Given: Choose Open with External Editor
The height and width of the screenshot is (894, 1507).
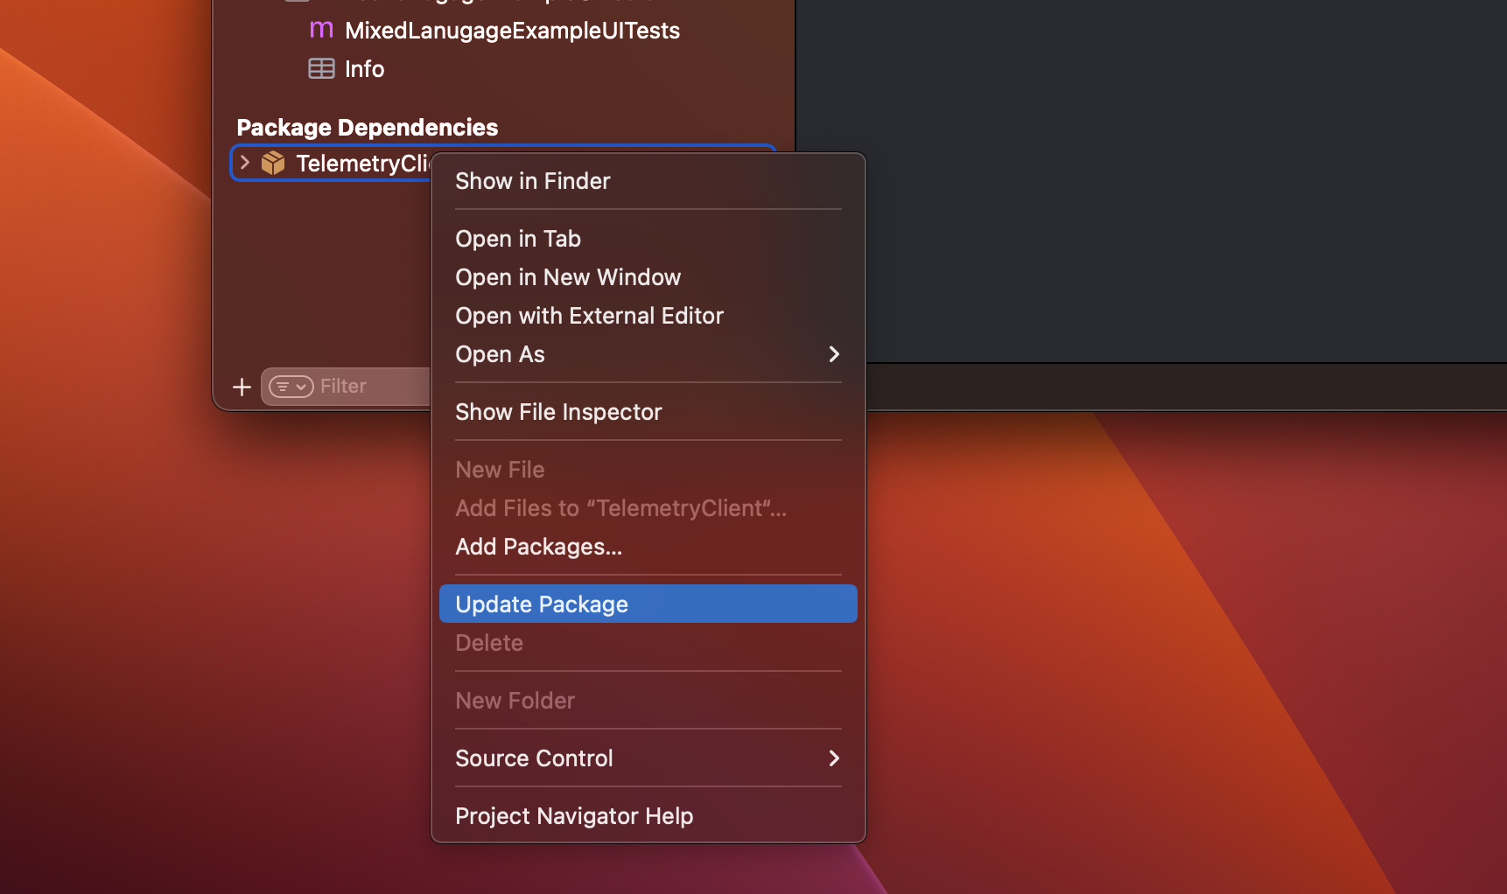Looking at the screenshot, I should (589, 315).
